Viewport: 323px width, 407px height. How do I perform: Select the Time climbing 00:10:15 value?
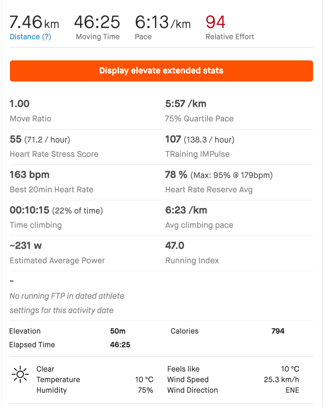coord(29,210)
